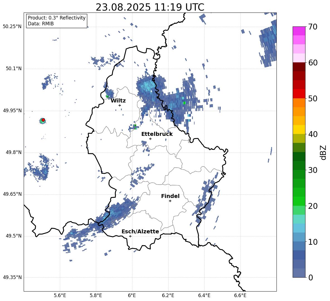
Task: Select the Ettelbruck station label
Action: [x=157, y=134]
